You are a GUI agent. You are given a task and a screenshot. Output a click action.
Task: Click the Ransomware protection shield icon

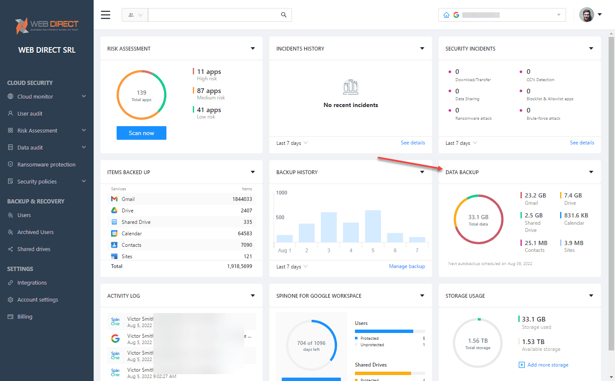click(11, 164)
